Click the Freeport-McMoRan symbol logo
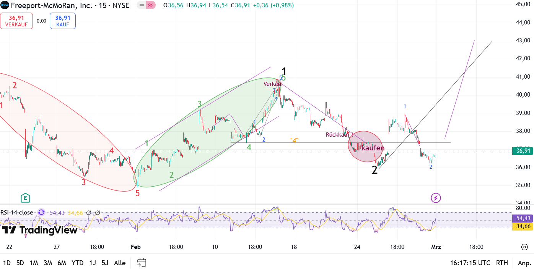The width and height of the screenshot is (534, 271). [5, 5]
